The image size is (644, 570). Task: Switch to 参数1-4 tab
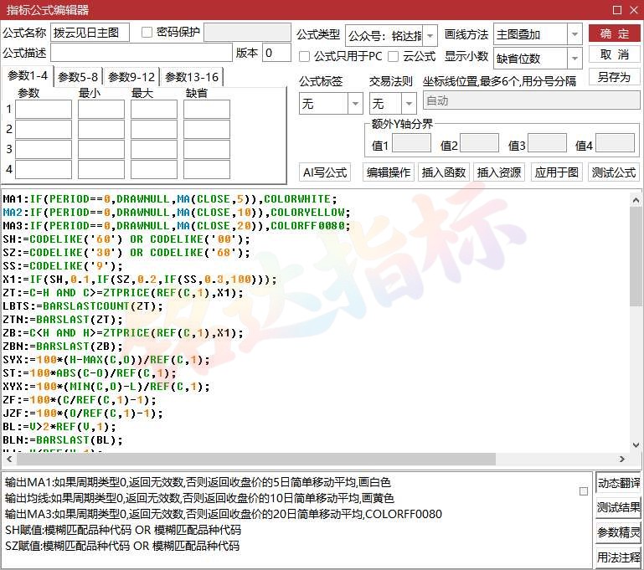click(28, 76)
